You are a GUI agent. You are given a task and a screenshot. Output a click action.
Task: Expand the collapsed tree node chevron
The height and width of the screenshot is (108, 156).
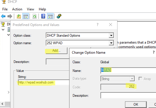click(9, 92)
